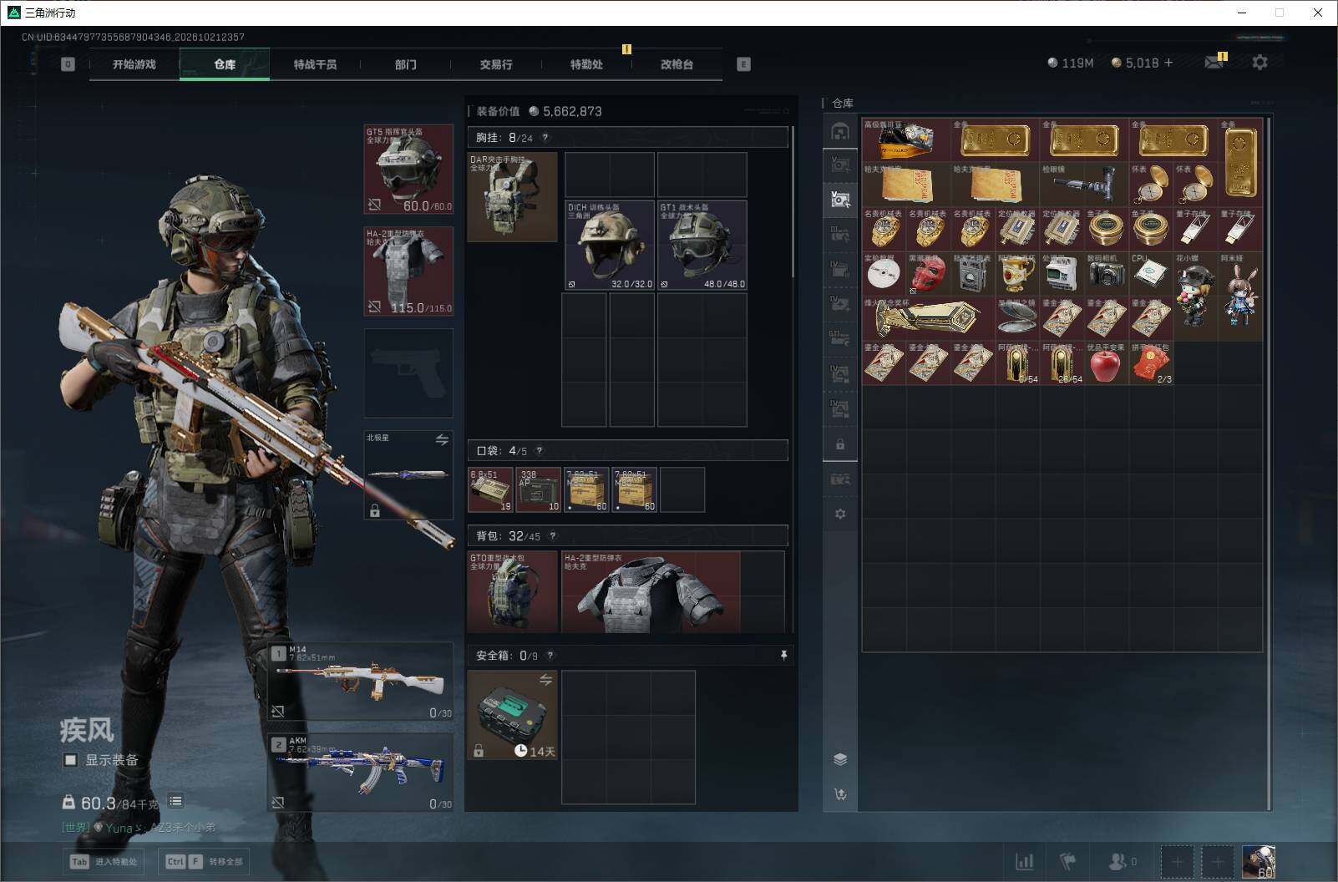Click the Q key navigation button
Image resolution: width=1338 pixels, height=882 pixels.
68,64
